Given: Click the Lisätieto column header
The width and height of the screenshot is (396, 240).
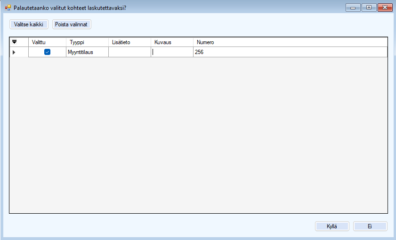Looking at the screenshot, I should 129,42.
